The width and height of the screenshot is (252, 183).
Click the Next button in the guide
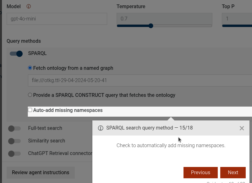click(233, 172)
